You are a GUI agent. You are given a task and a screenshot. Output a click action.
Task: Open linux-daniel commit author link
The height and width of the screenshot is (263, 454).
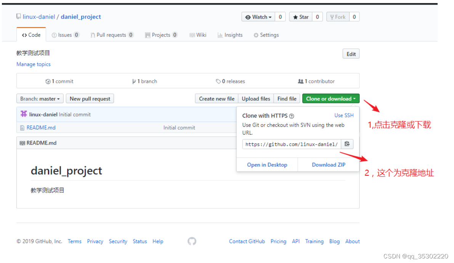tap(43, 115)
